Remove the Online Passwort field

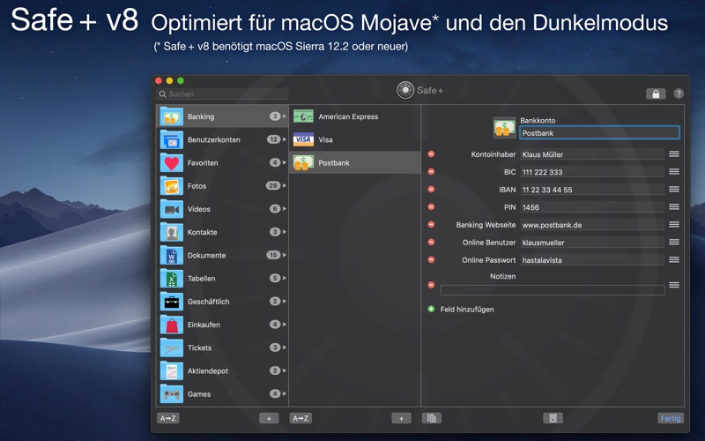431,259
